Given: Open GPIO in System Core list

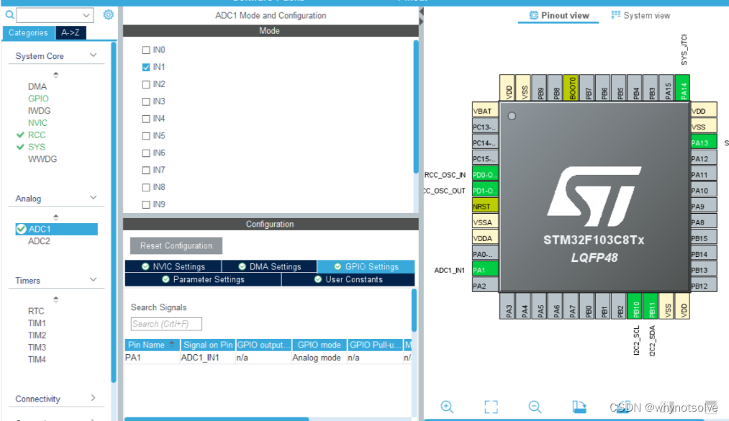Looking at the screenshot, I should pos(38,99).
